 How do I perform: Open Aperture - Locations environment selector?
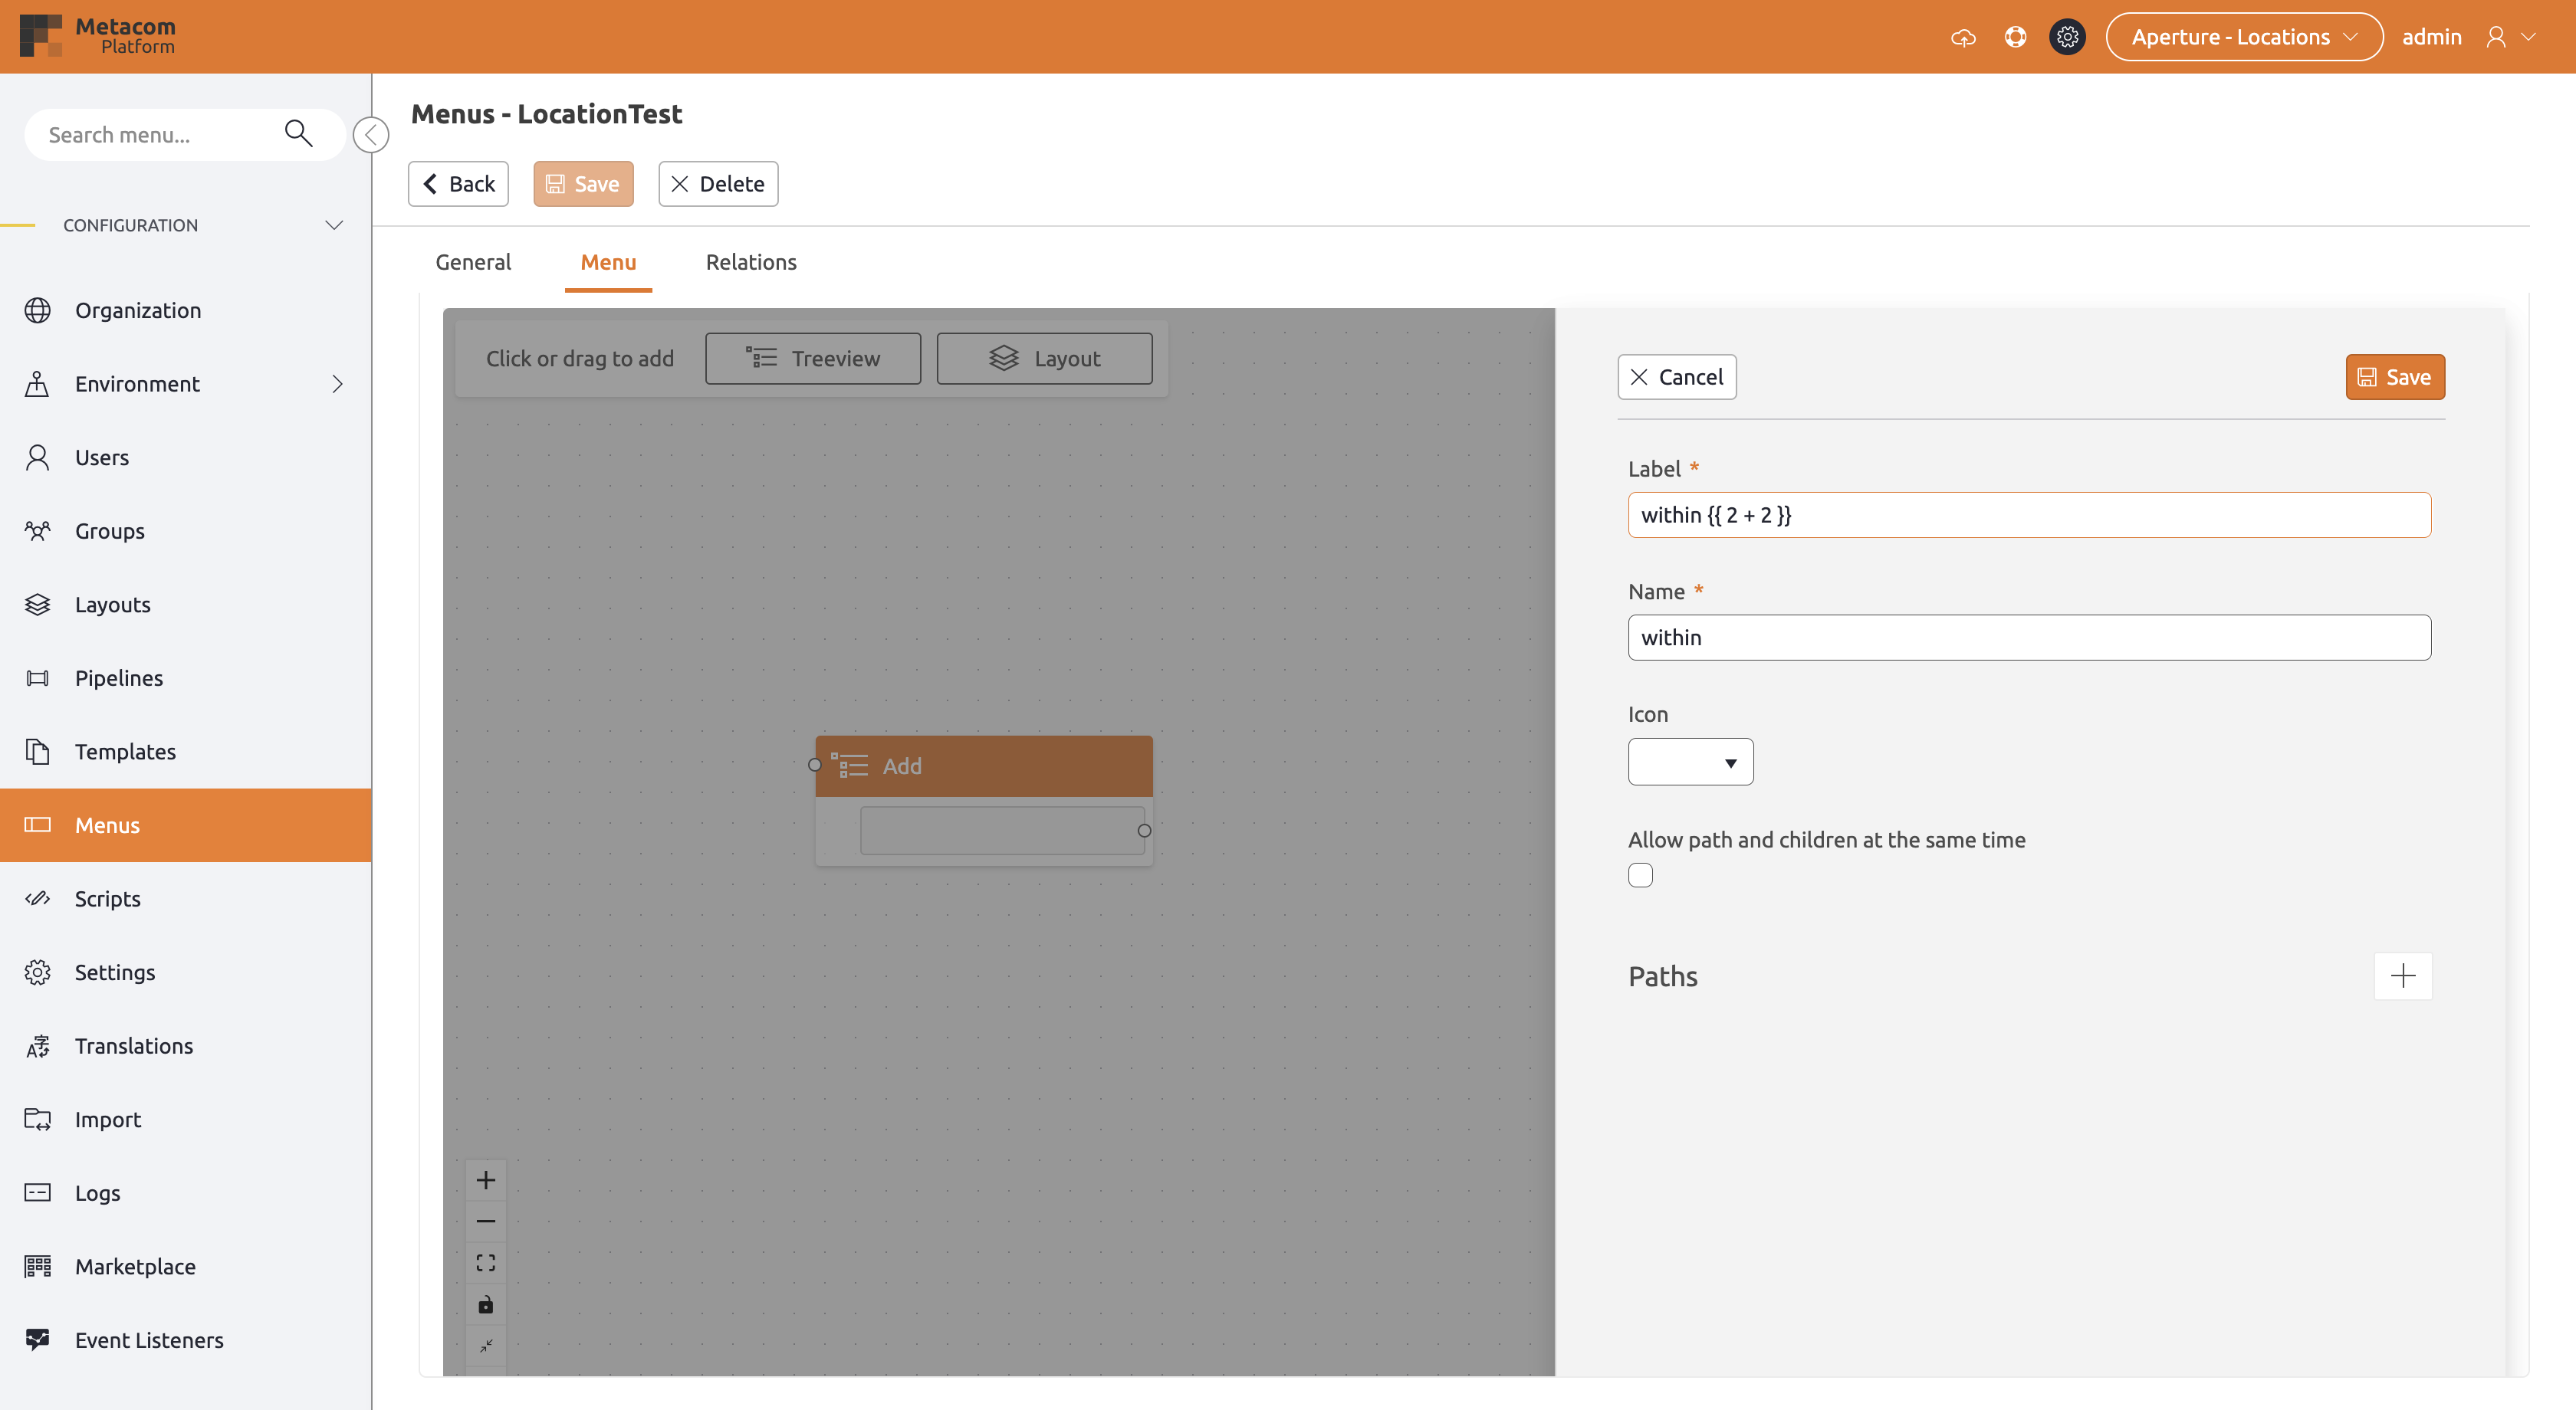(x=2243, y=37)
